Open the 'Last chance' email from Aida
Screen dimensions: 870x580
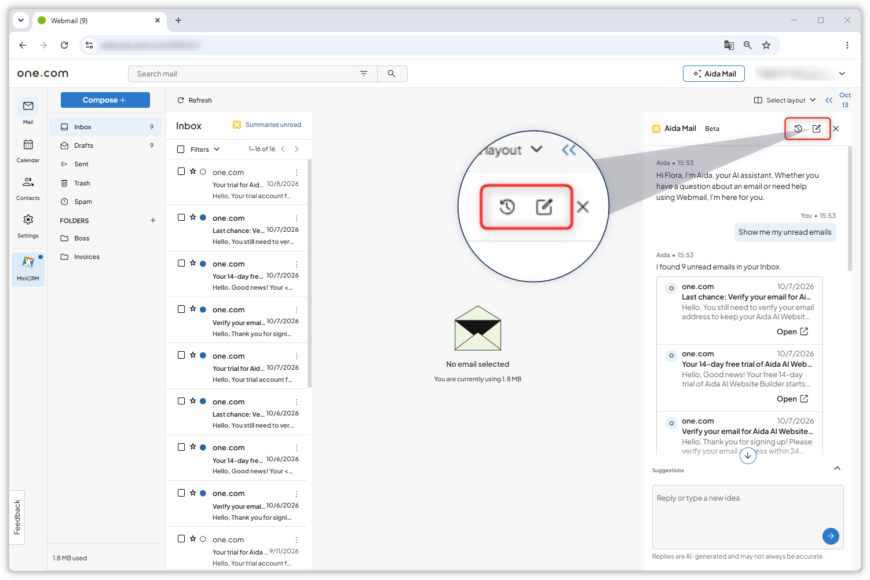click(x=792, y=332)
